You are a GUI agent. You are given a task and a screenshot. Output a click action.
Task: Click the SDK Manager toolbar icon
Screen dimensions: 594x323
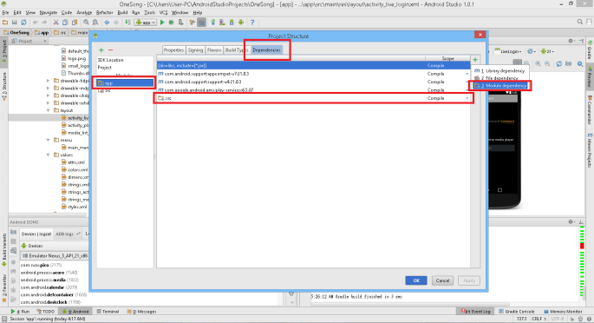(232, 23)
